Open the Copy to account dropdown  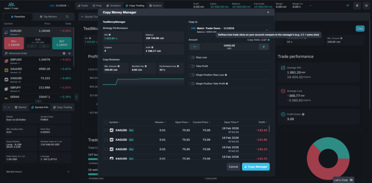[229, 30]
